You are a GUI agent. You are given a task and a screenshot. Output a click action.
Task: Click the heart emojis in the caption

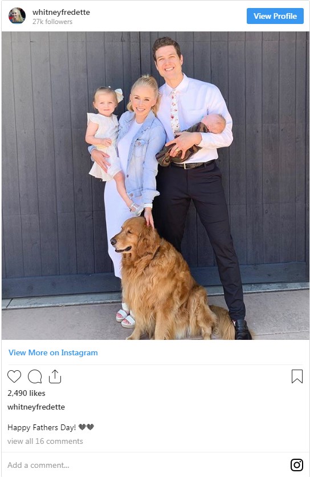point(86,427)
